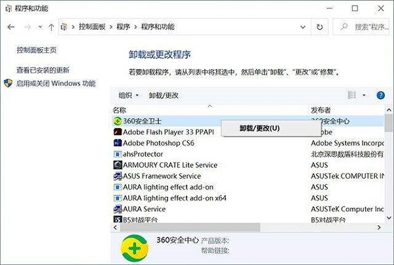Click the back navigation arrow

tap(11, 27)
